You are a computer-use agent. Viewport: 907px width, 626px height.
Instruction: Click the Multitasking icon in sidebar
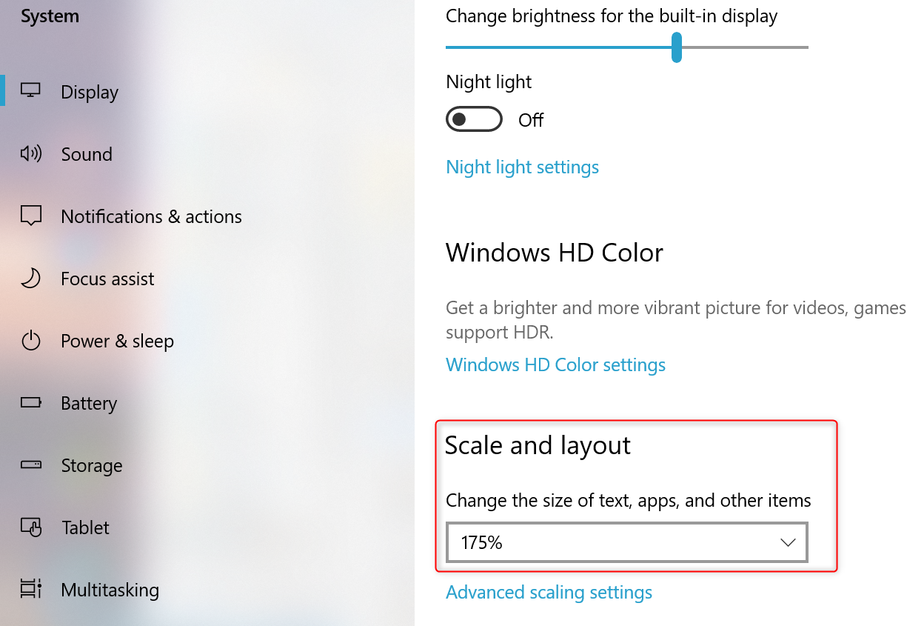tap(31, 590)
